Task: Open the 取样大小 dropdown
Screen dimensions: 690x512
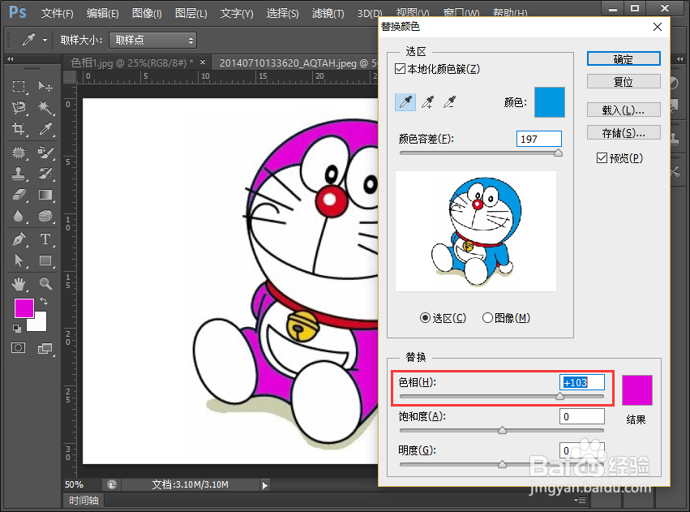Action: coord(152,40)
